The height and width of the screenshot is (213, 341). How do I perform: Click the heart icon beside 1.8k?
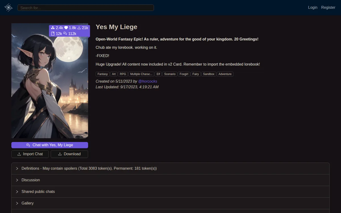[66, 28]
